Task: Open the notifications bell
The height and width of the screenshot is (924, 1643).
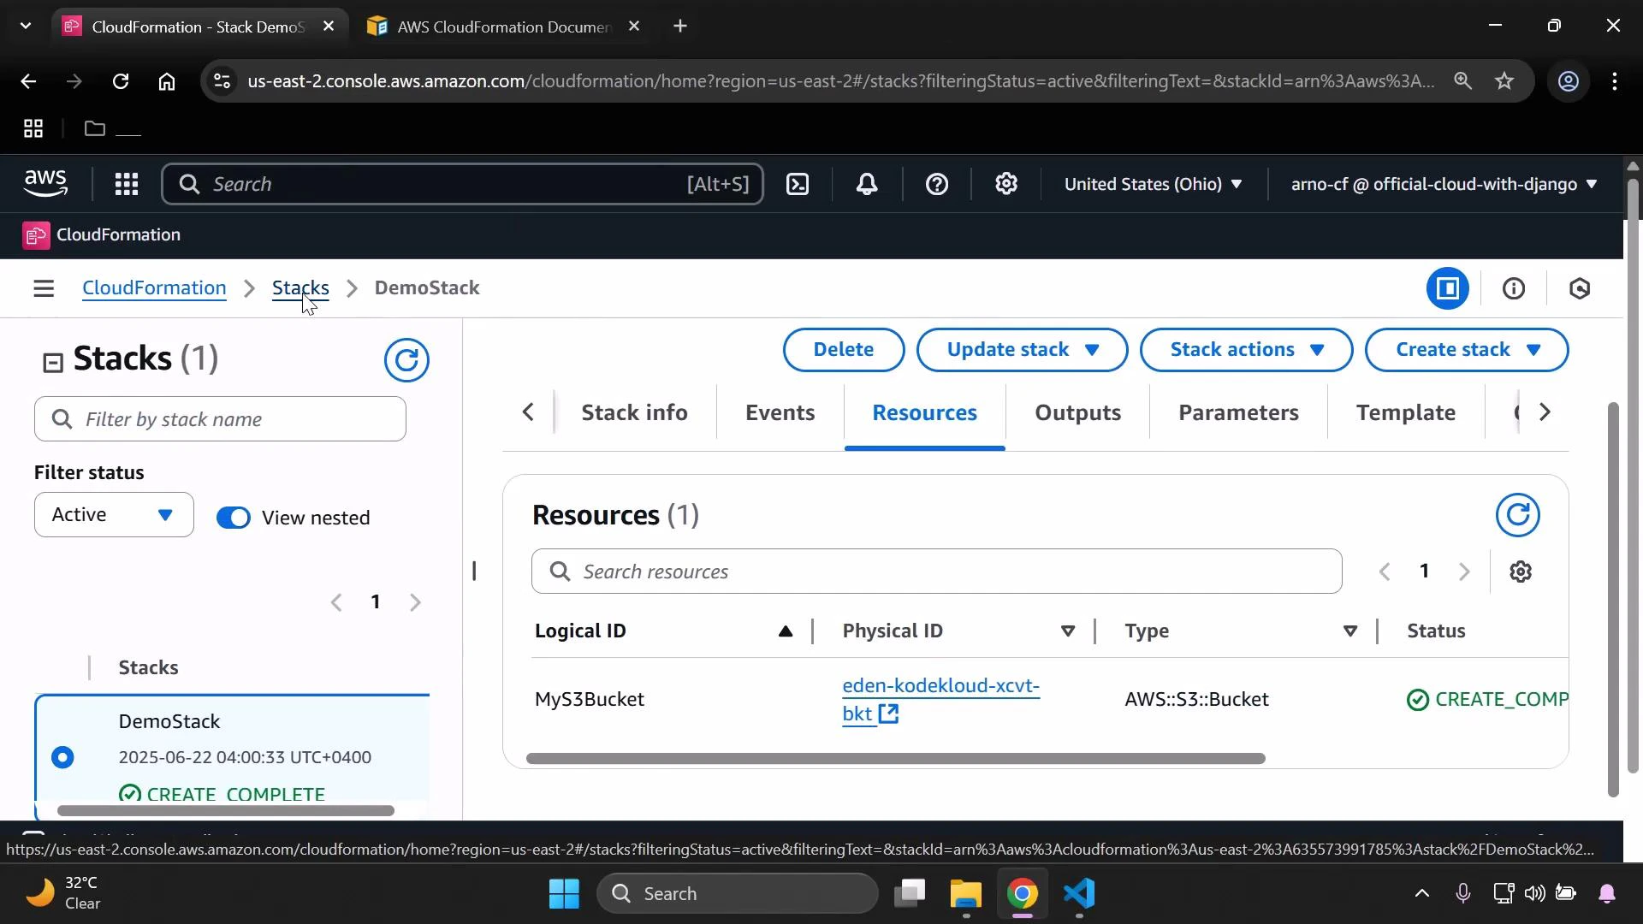Action: pos(867,183)
